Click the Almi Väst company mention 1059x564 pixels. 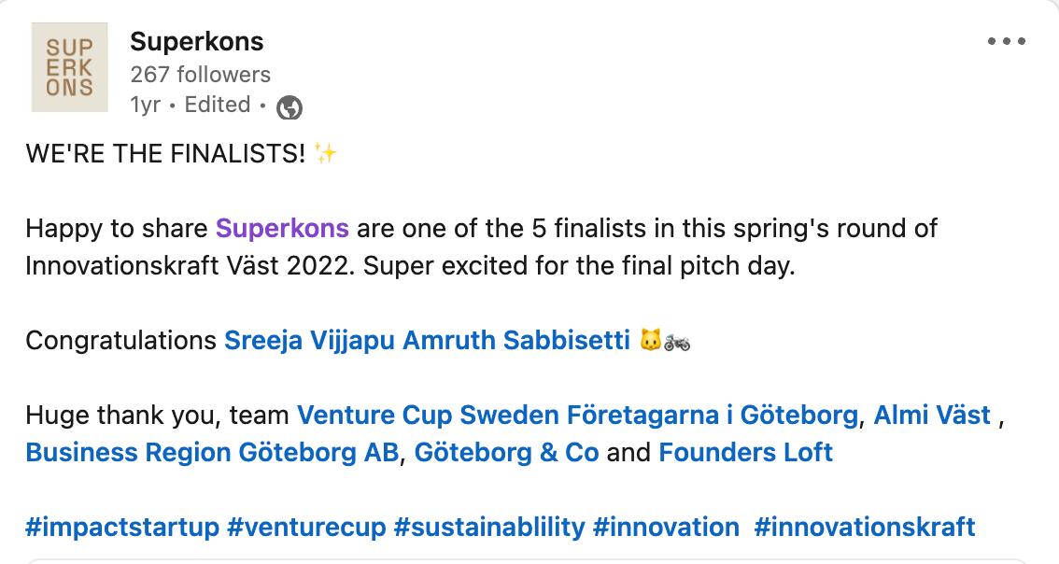[932, 415]
